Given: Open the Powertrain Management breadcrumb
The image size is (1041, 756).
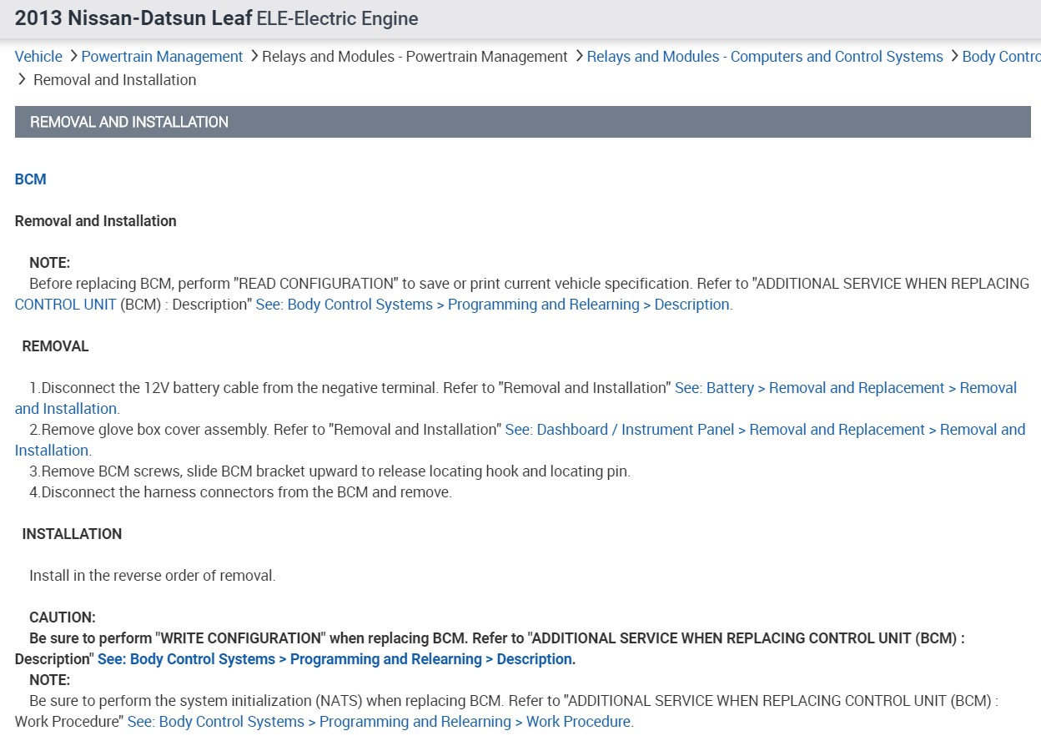Looking at the screenshot, I should [162, 57].
